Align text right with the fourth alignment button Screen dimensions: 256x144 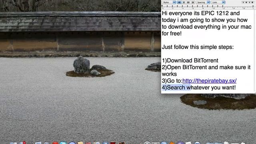click(x=193, y=2)
